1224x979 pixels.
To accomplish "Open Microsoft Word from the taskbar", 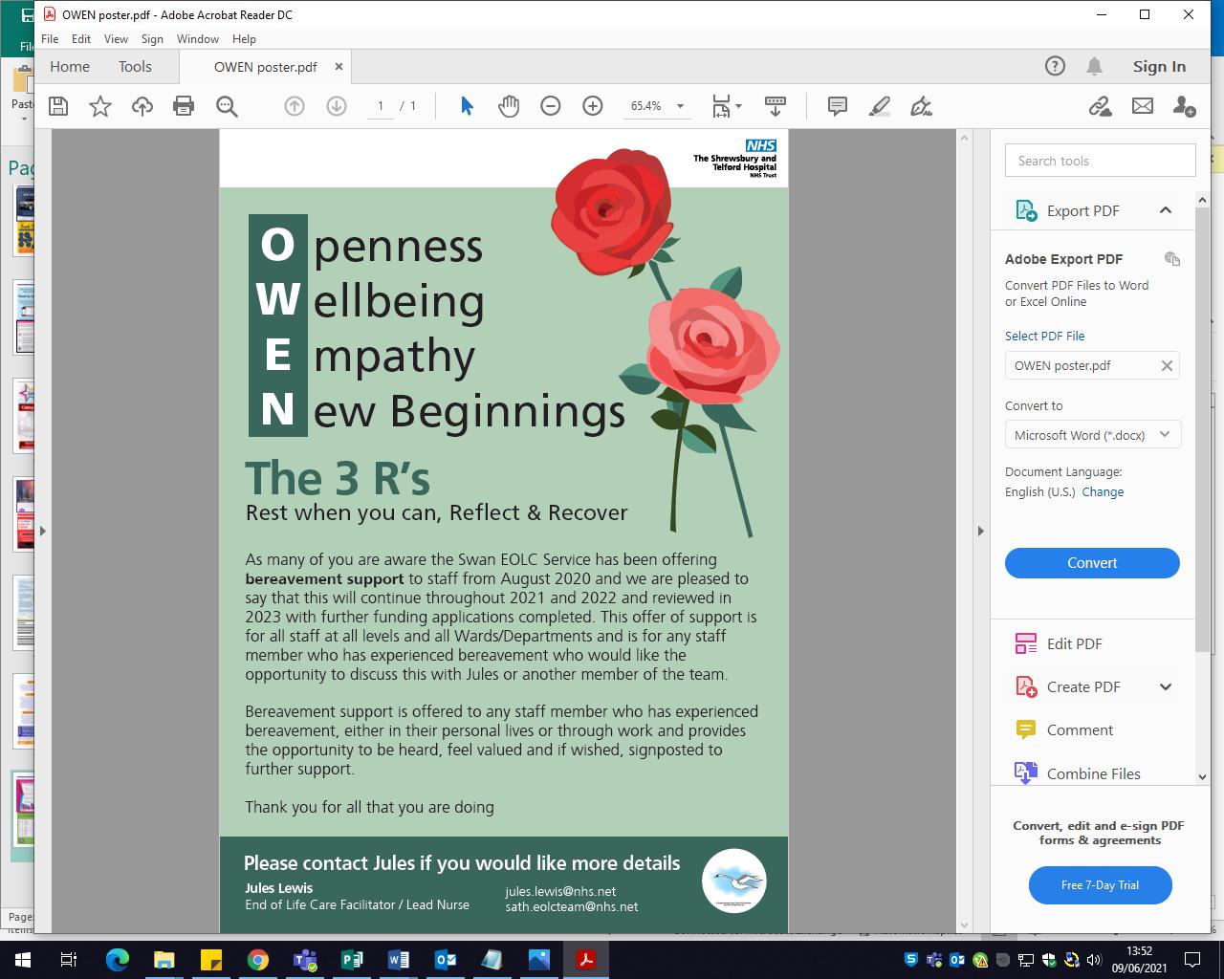I will [399, 960].
